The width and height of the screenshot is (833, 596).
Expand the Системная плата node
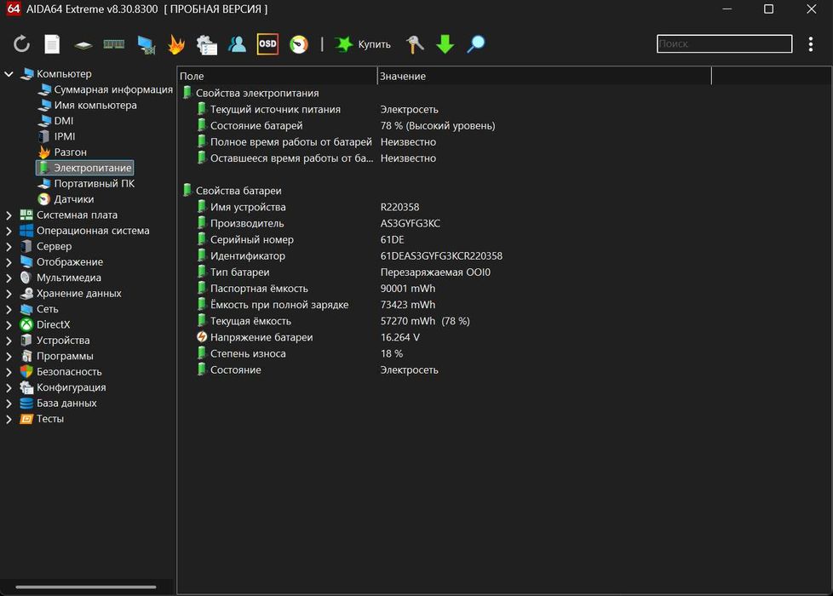(9, 215)
